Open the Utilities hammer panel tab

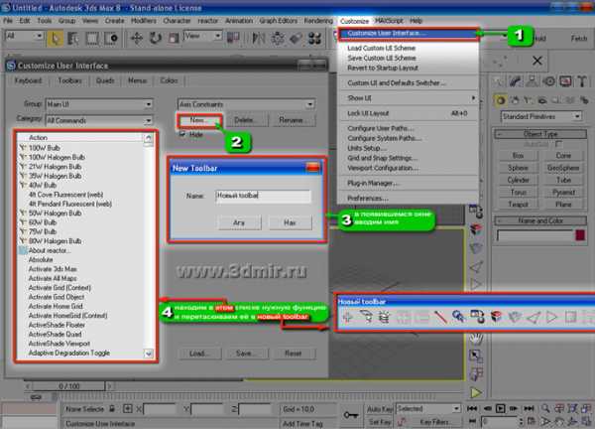point(582,81)
